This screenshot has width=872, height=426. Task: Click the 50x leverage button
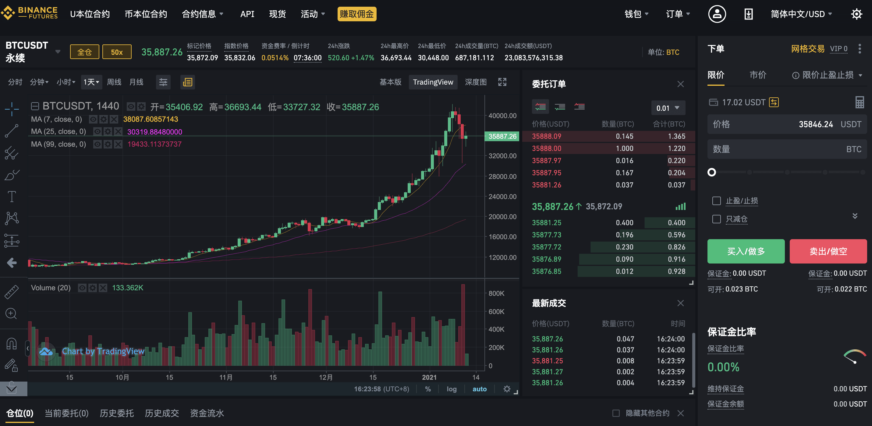click(x=117, y=52)
